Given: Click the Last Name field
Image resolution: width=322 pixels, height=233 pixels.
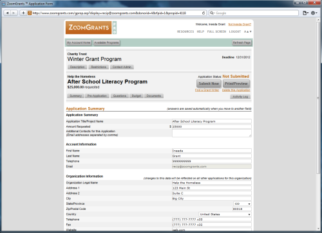Looking at the screenshot, I should [x=212, y=156].
